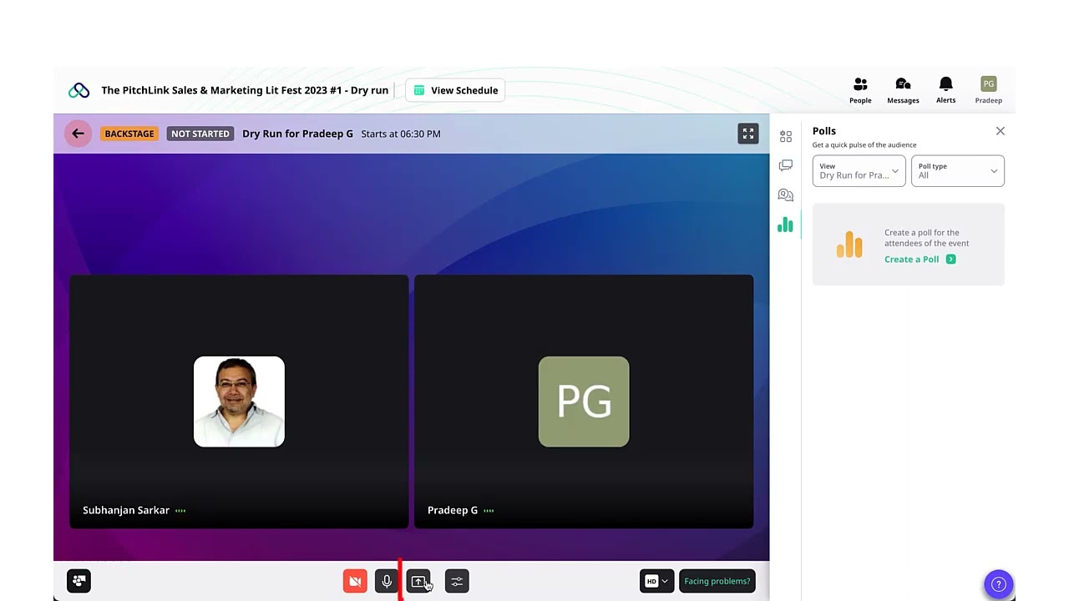Toggle the camera on

(355, 581)
